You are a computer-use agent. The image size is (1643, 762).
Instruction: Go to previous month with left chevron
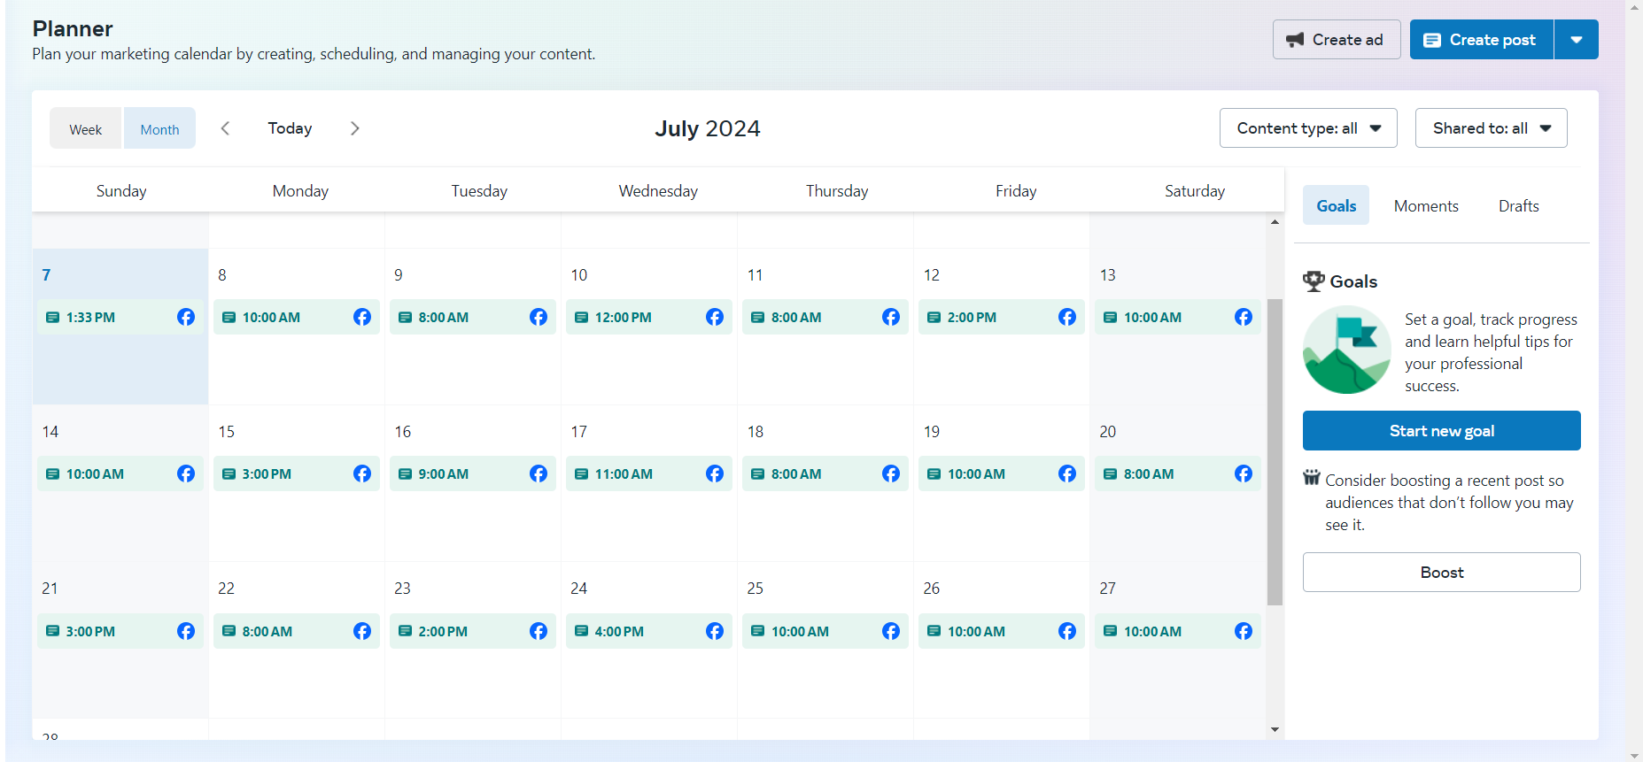pyautogui.click(x=225, y=128)
